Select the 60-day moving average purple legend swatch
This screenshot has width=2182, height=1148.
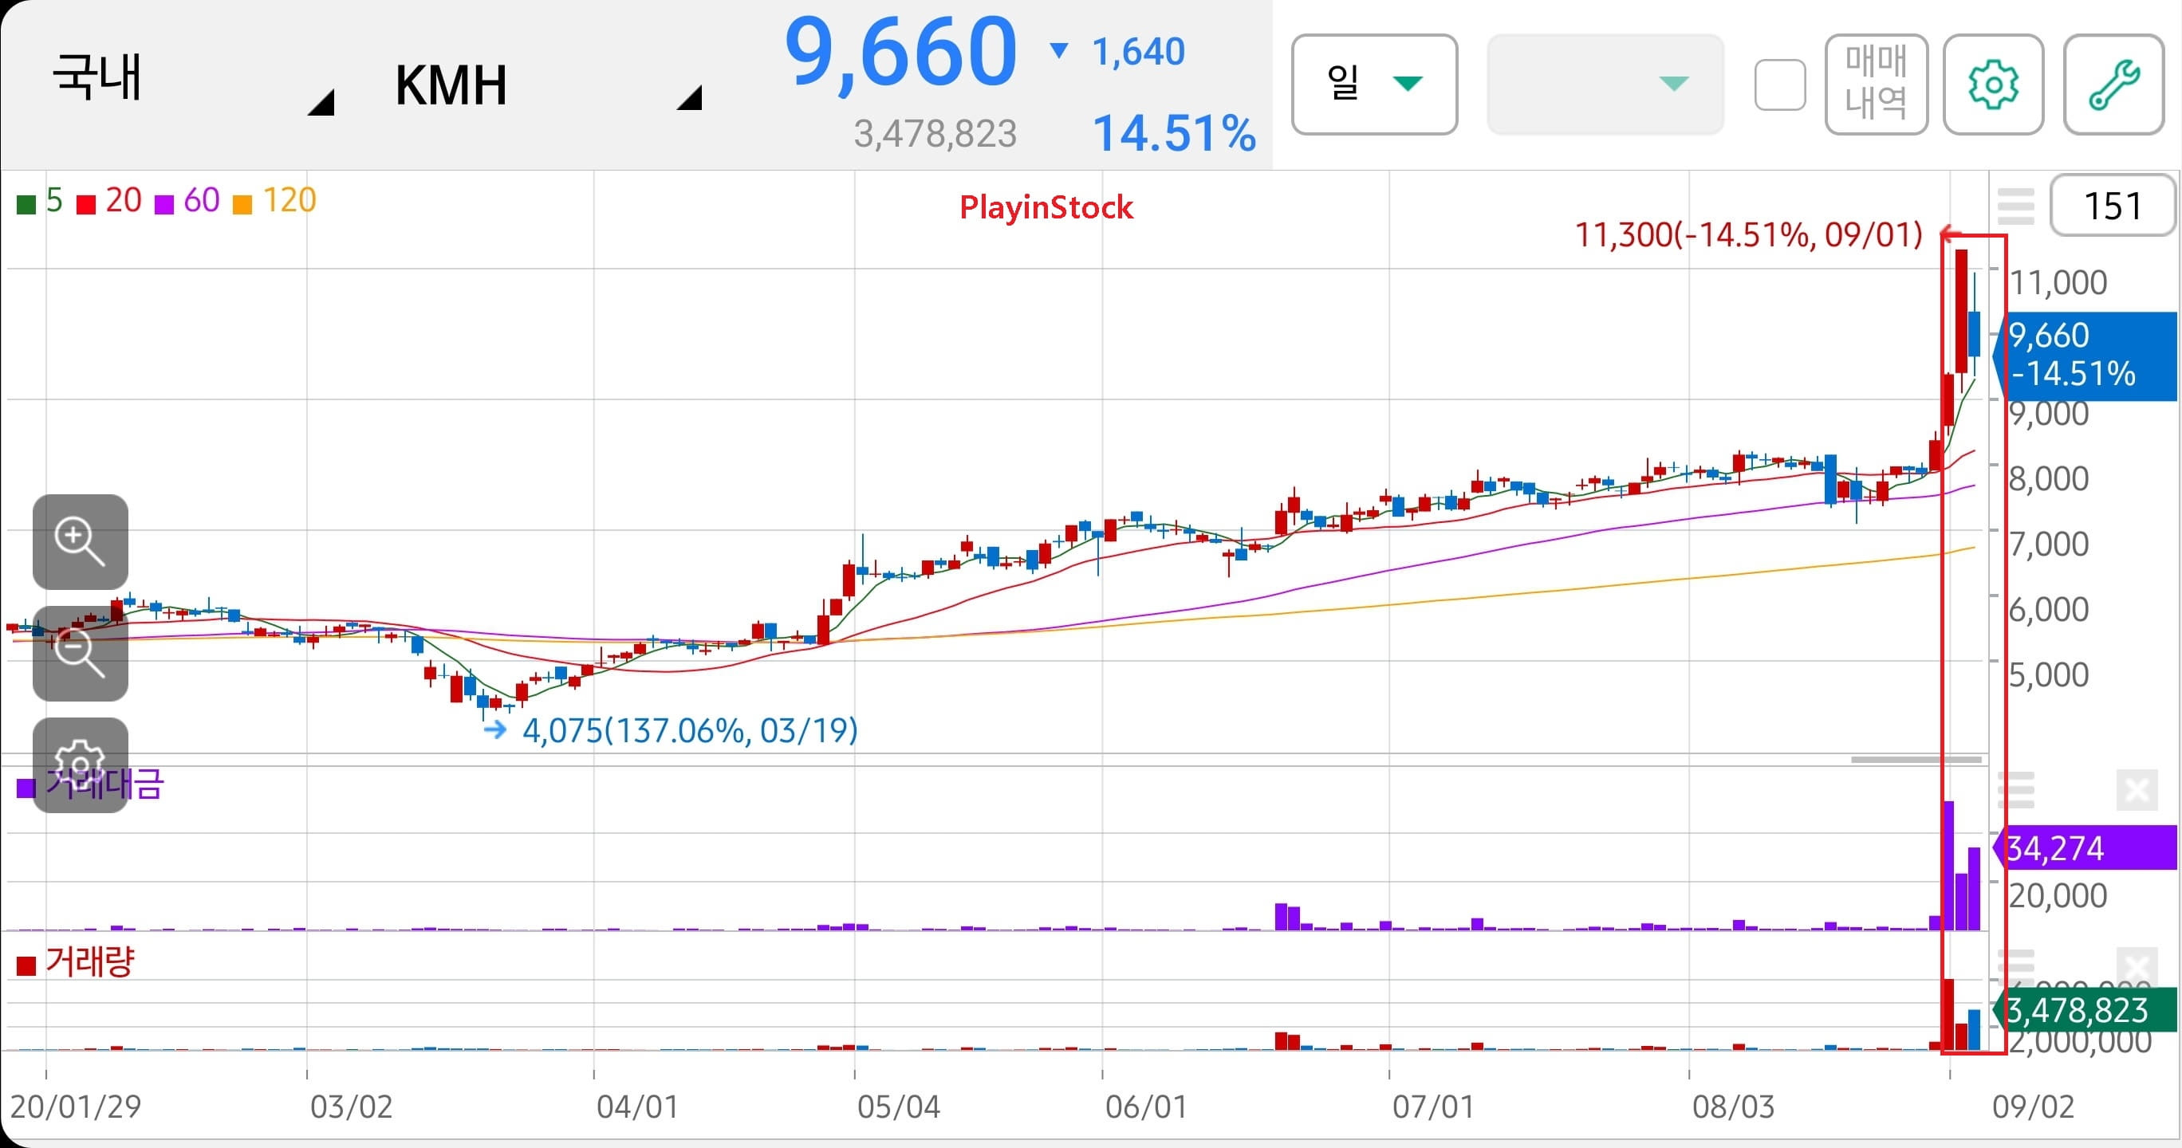click(164, 204)
